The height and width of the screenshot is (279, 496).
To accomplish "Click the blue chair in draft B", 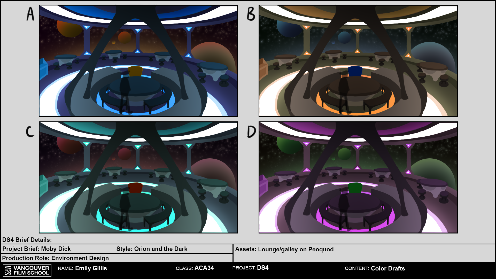I will coord(355,71).
